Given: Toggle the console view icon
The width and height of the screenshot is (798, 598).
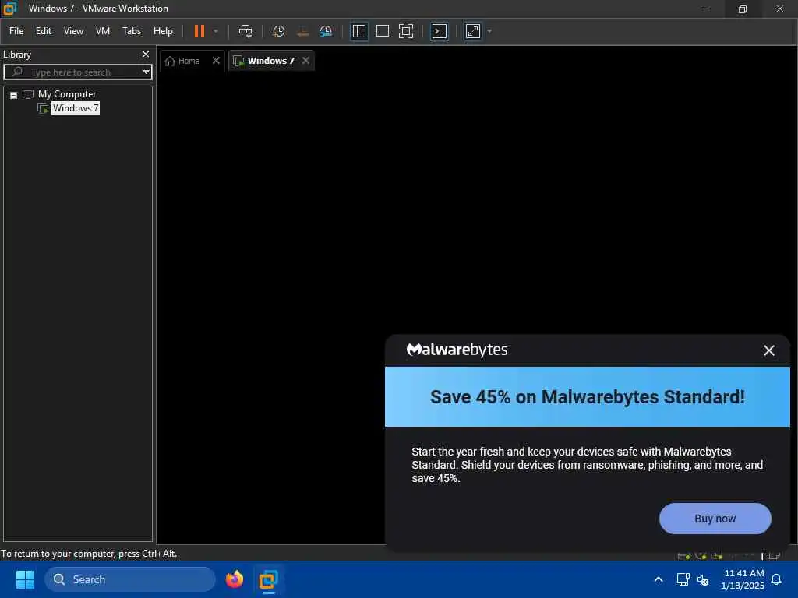Looking at the screenshot, I should point(440,31).
